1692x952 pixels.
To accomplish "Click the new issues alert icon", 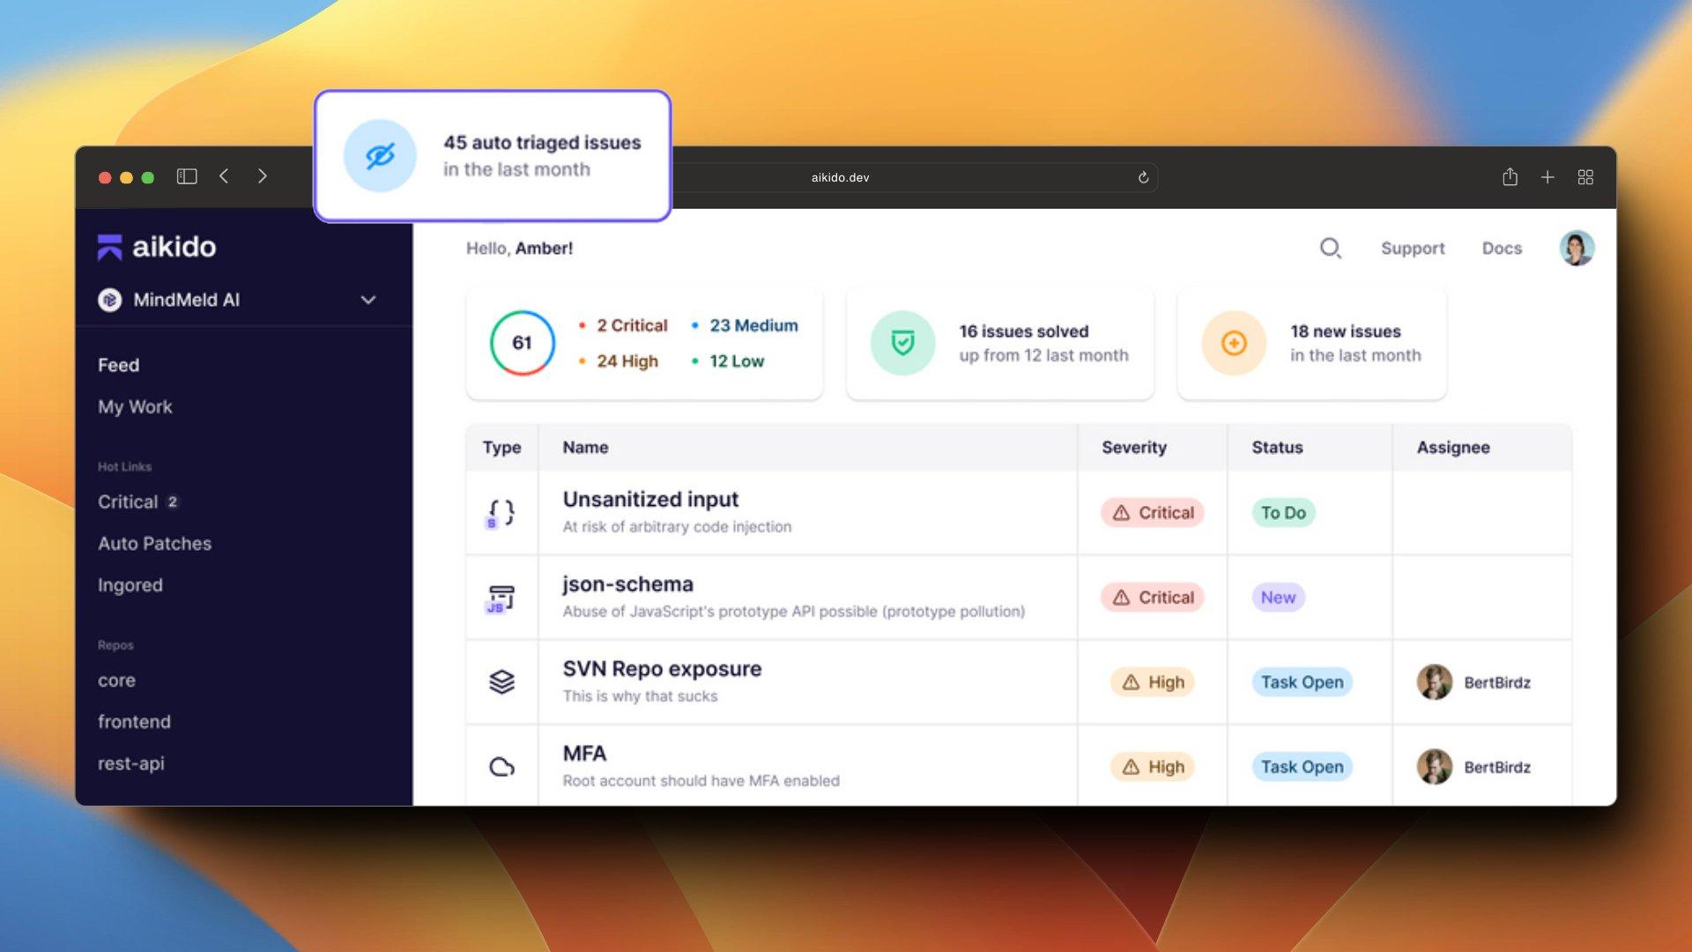I will [1236, 342].
